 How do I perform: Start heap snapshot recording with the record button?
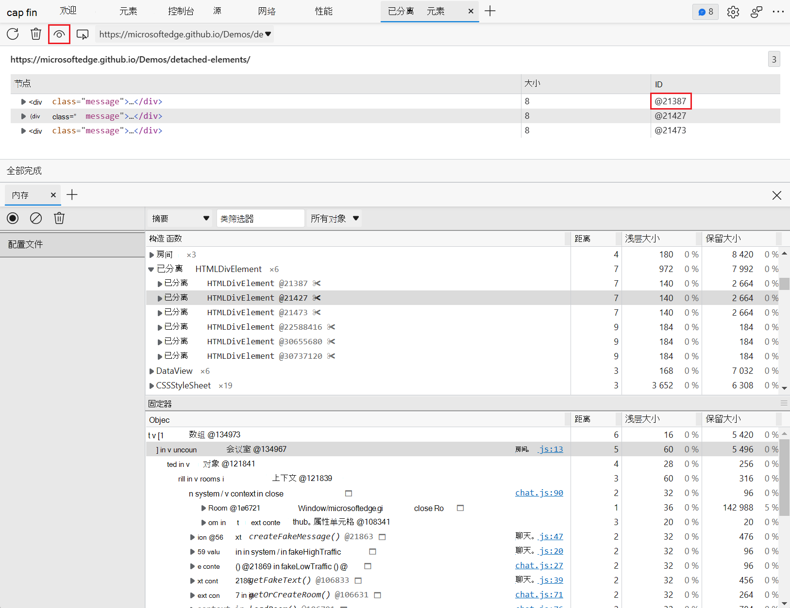coord(13,218)
